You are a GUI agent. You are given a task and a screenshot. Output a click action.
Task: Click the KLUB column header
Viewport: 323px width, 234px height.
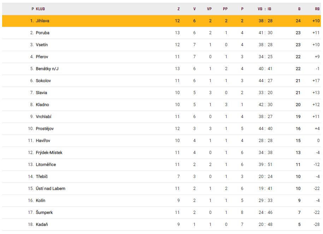coord(40,9)
